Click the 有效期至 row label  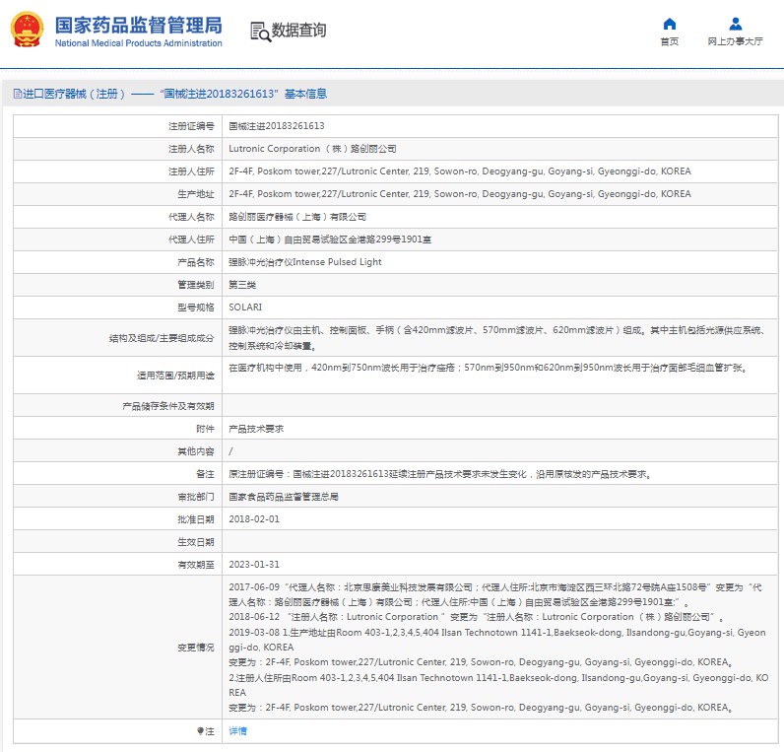[195, 565]
